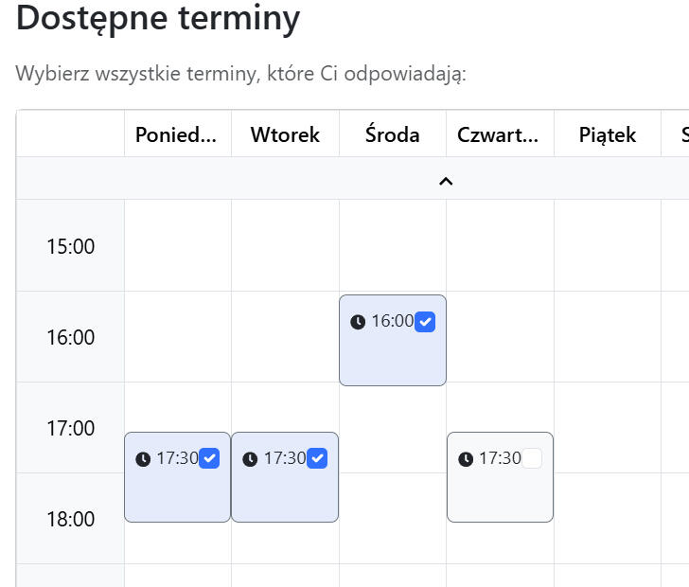Click the 18:00 row time label
The height and width of the screenshot is (587, 689).
click(71, 520)
